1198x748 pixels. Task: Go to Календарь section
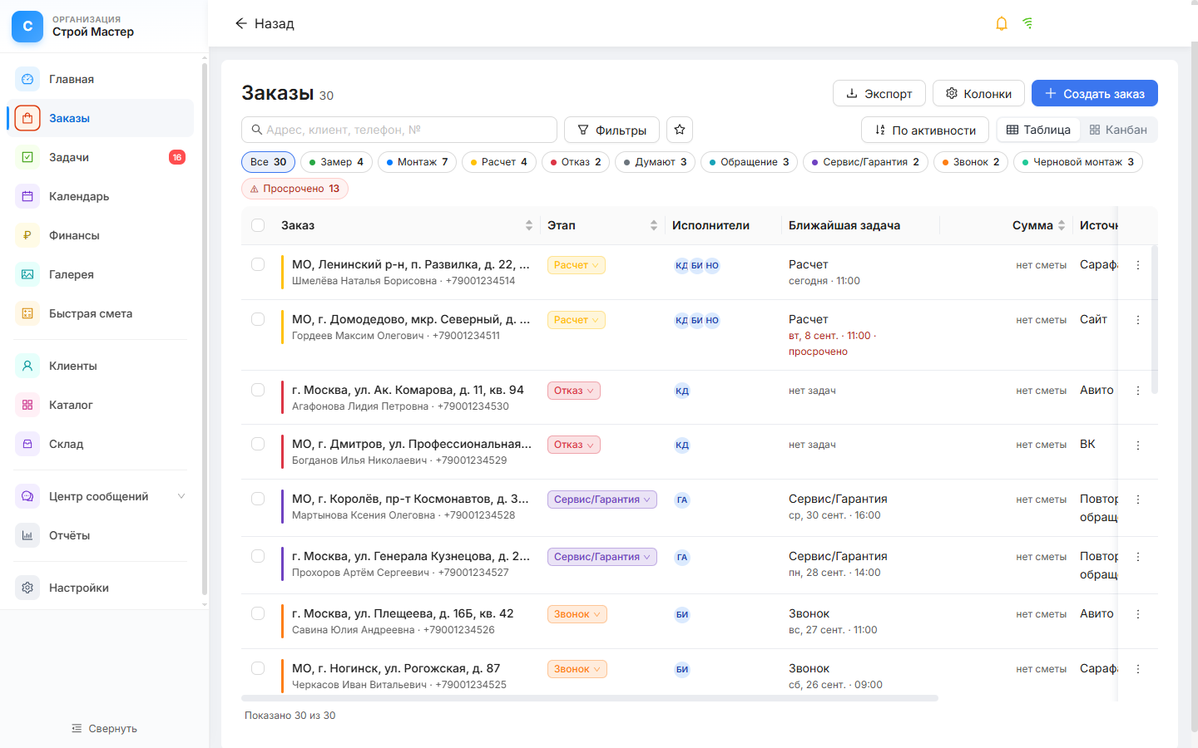(x=100, y=196)
